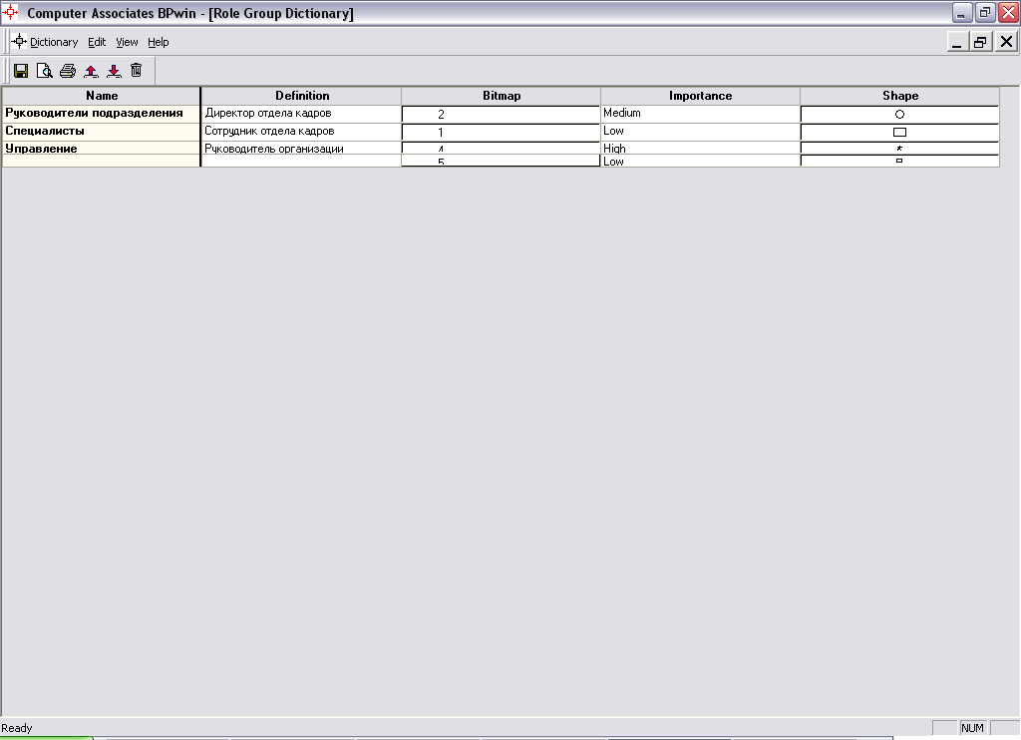
Task: Click the Bitmap column header
Action: (x=501, y=96)
